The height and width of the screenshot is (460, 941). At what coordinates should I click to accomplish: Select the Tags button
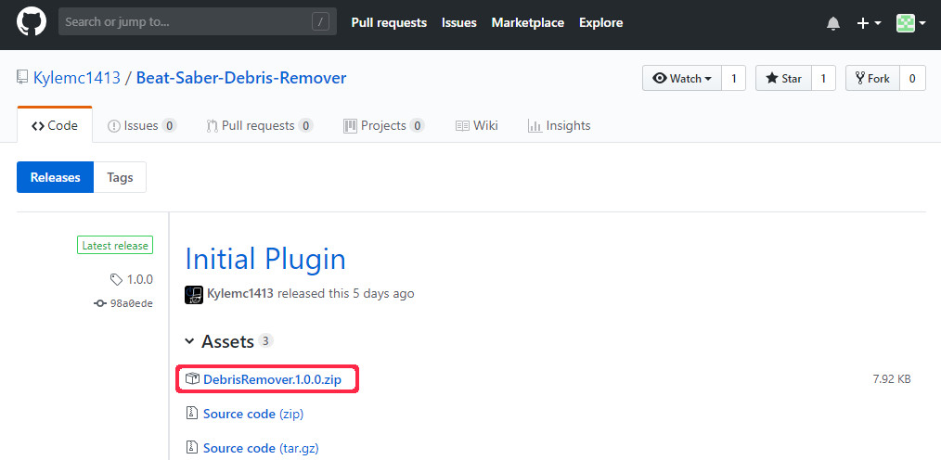click(120, 177)
